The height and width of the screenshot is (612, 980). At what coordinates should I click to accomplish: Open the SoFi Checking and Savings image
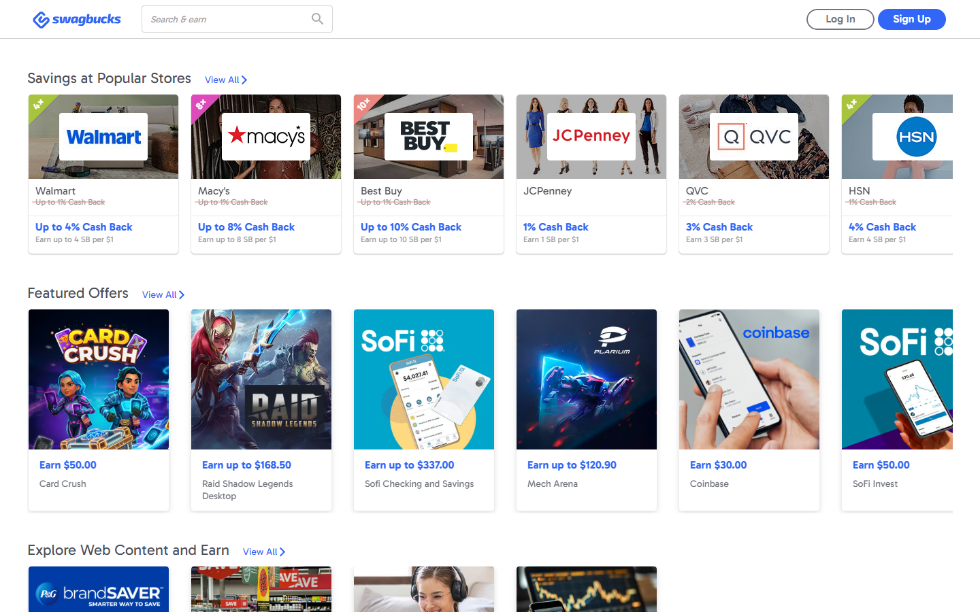tap(424, 379)
